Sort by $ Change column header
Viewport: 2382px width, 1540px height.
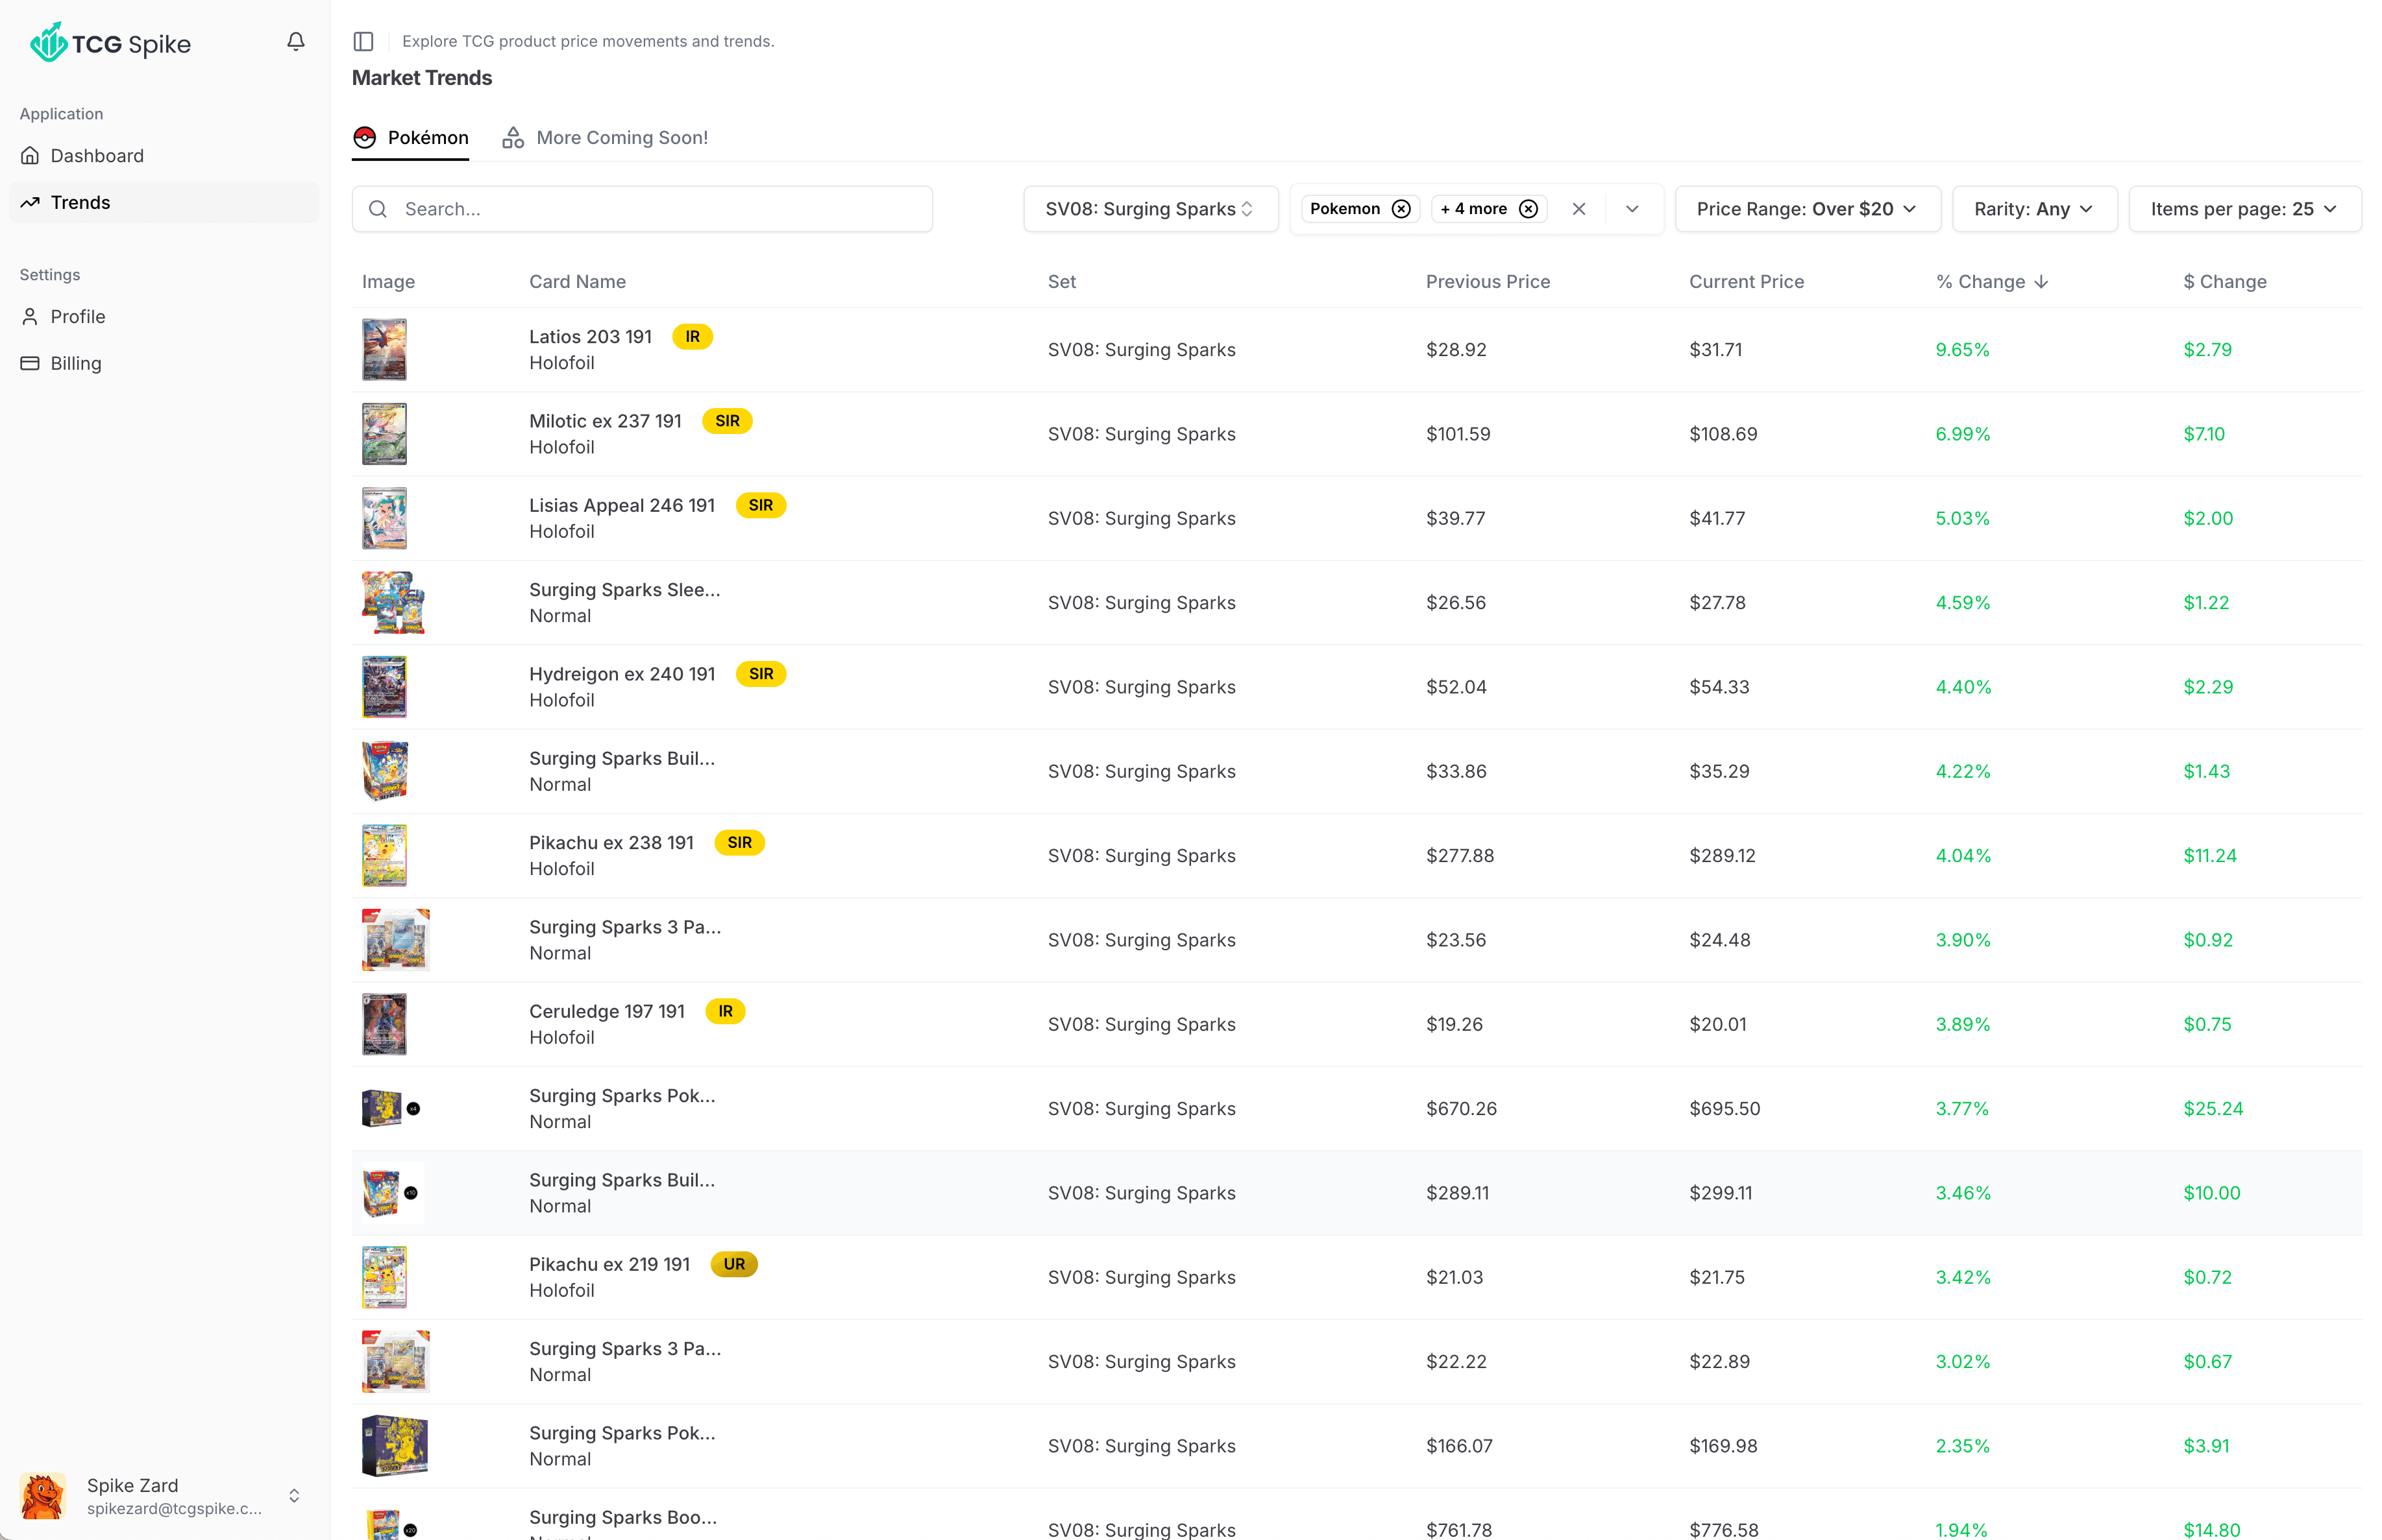2225,282
